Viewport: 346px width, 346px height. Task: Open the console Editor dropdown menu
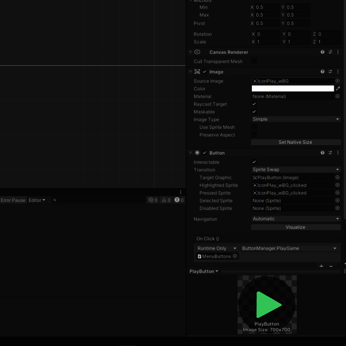tap(37, 200)
